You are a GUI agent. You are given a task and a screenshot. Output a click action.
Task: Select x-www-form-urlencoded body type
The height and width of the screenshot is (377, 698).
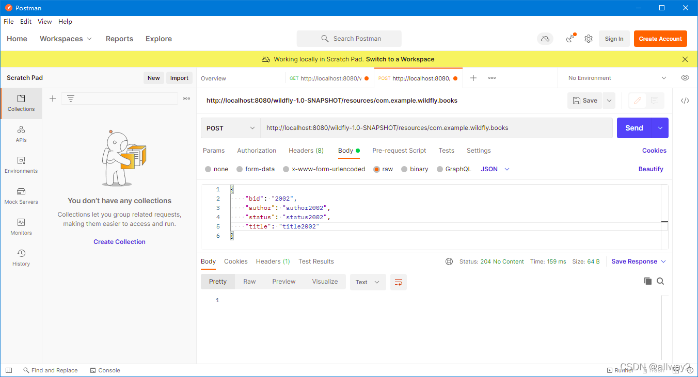click(324, 169)
